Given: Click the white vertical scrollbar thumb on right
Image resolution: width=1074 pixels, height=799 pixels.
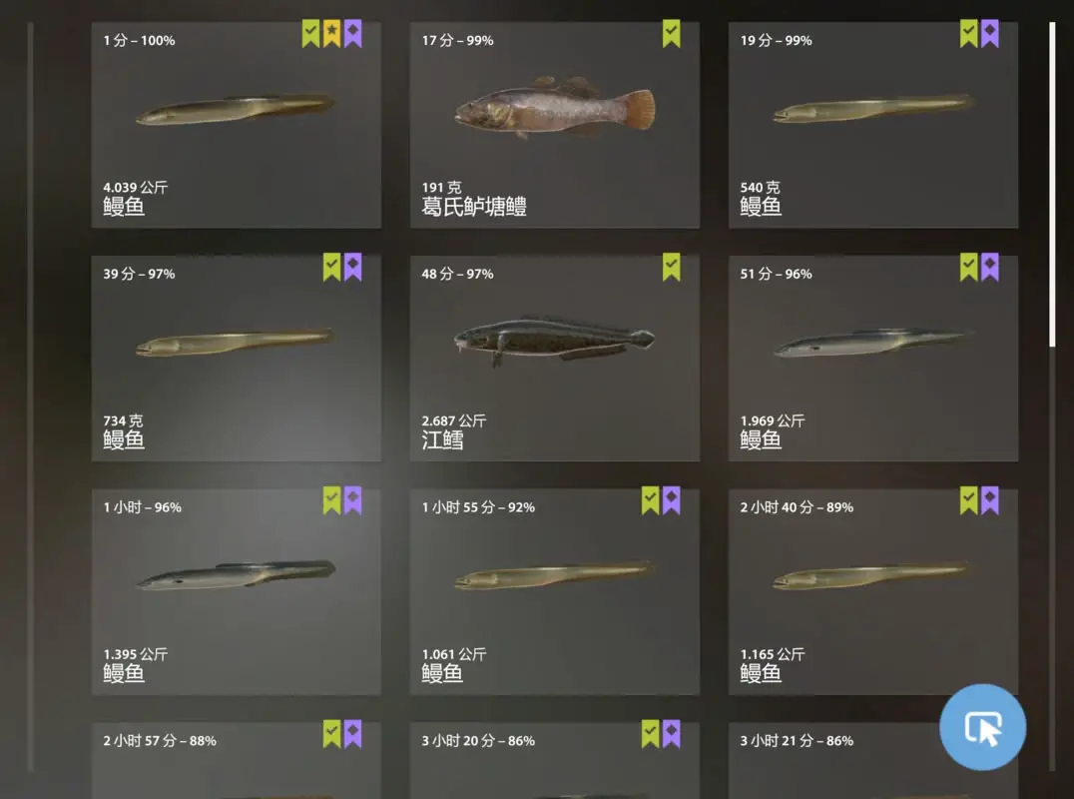Looking at the screenshot, I should (x=1053, y=185).
